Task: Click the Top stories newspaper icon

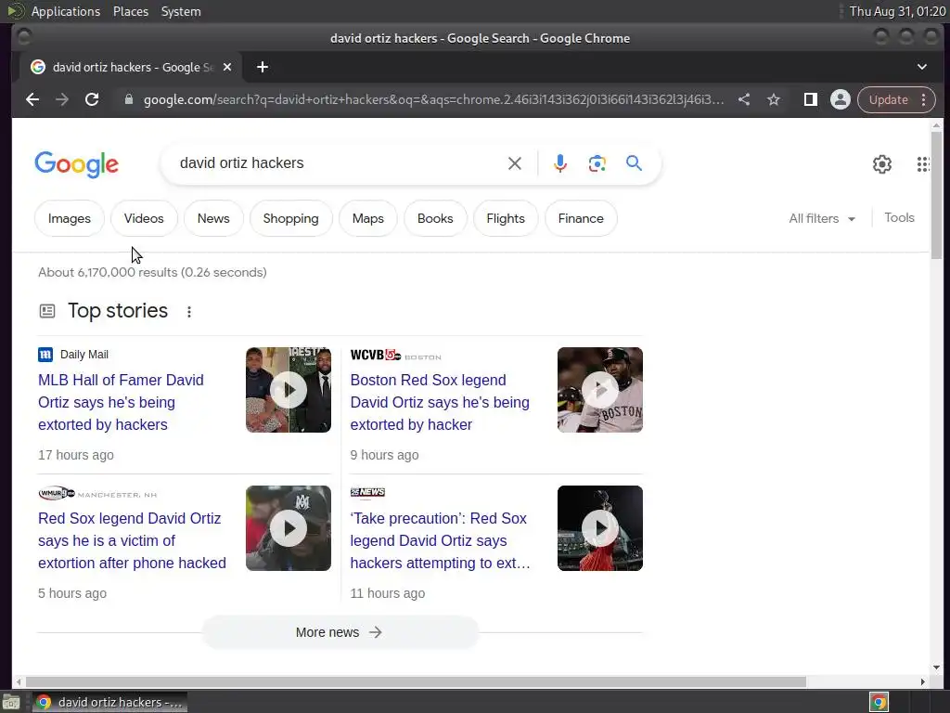Action: pos(46,312)
